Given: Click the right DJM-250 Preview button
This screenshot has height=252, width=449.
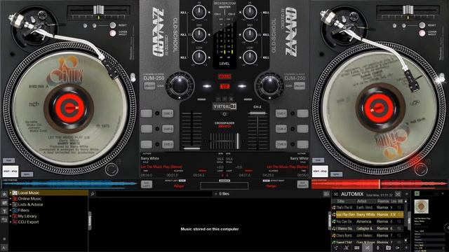Looking at the screenshot, I should pos(300,86).
